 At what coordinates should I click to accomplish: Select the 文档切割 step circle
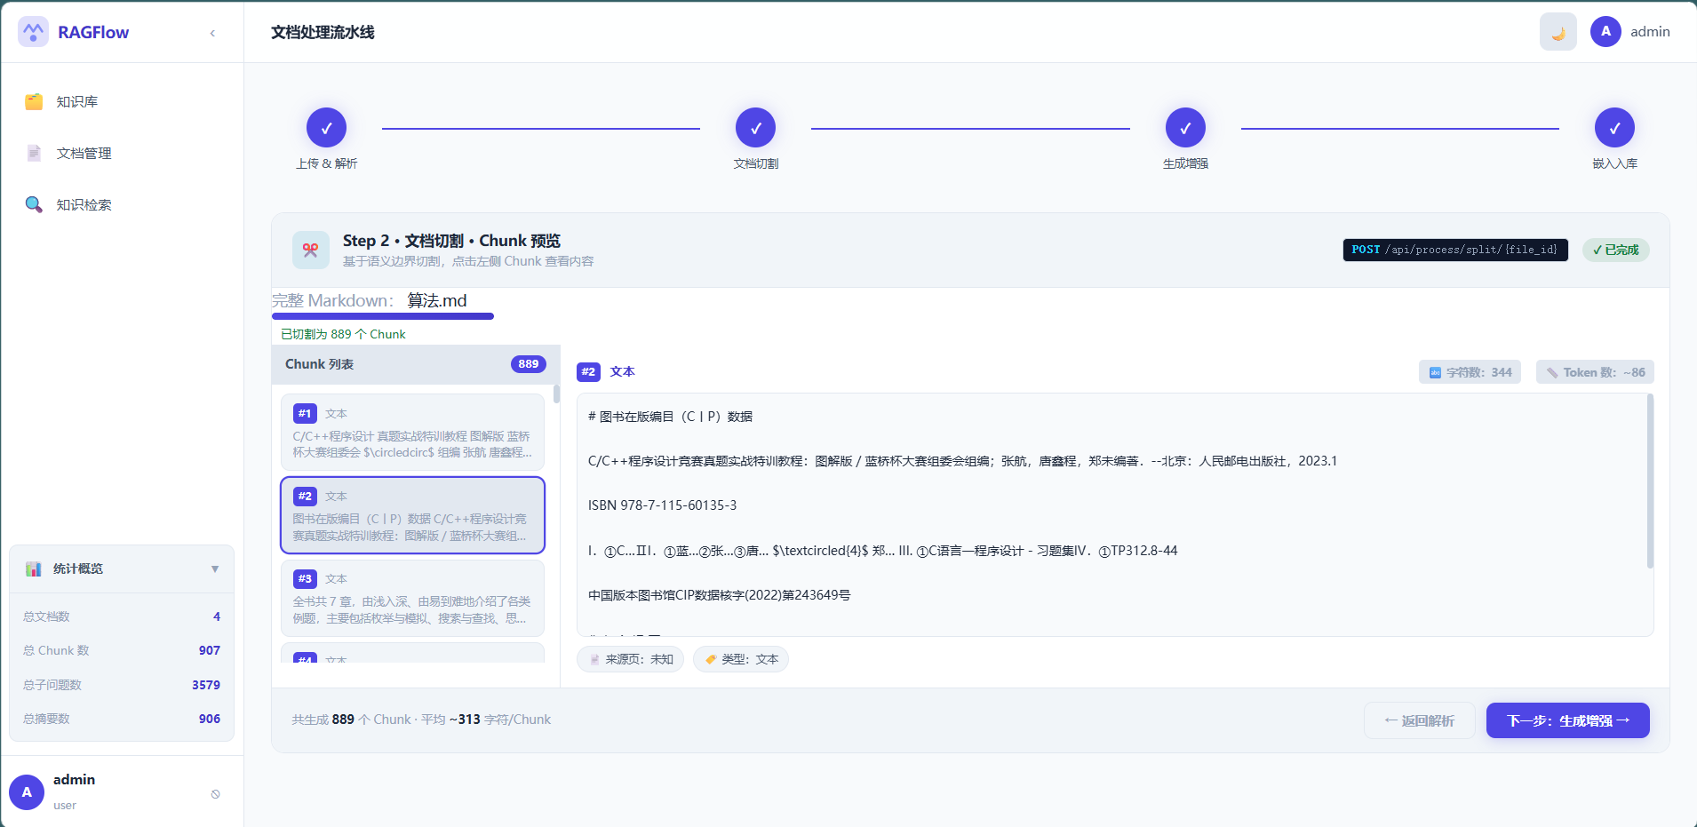(755, 128)
